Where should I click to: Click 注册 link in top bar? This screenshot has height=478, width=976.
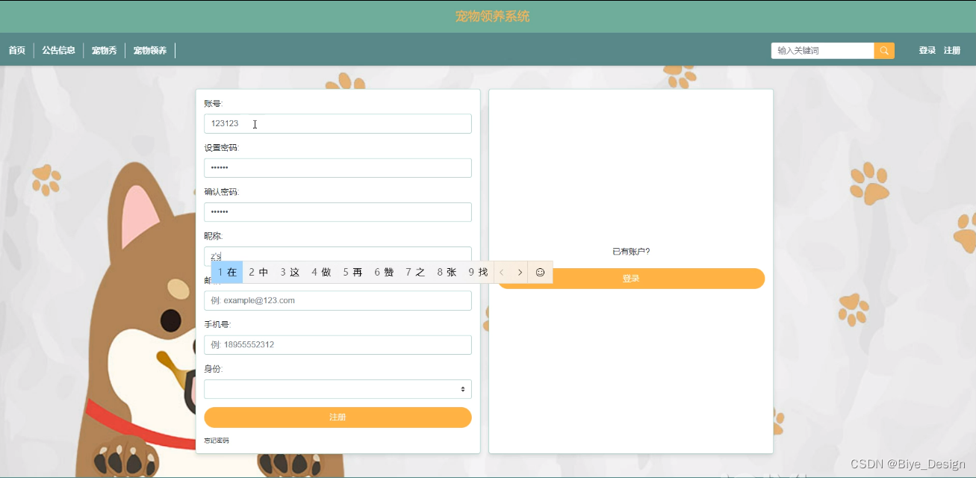(952, 51)
